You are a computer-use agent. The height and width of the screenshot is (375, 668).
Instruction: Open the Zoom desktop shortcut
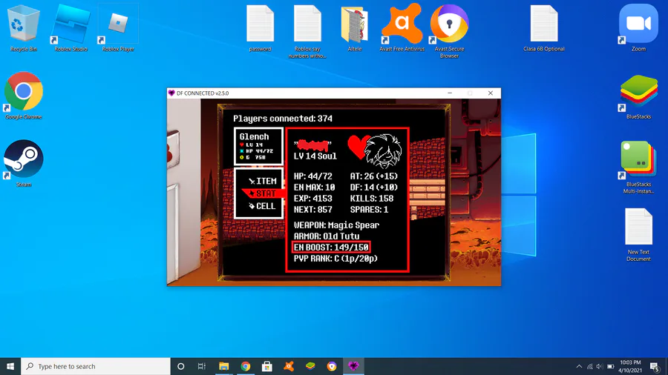point(638,27)
